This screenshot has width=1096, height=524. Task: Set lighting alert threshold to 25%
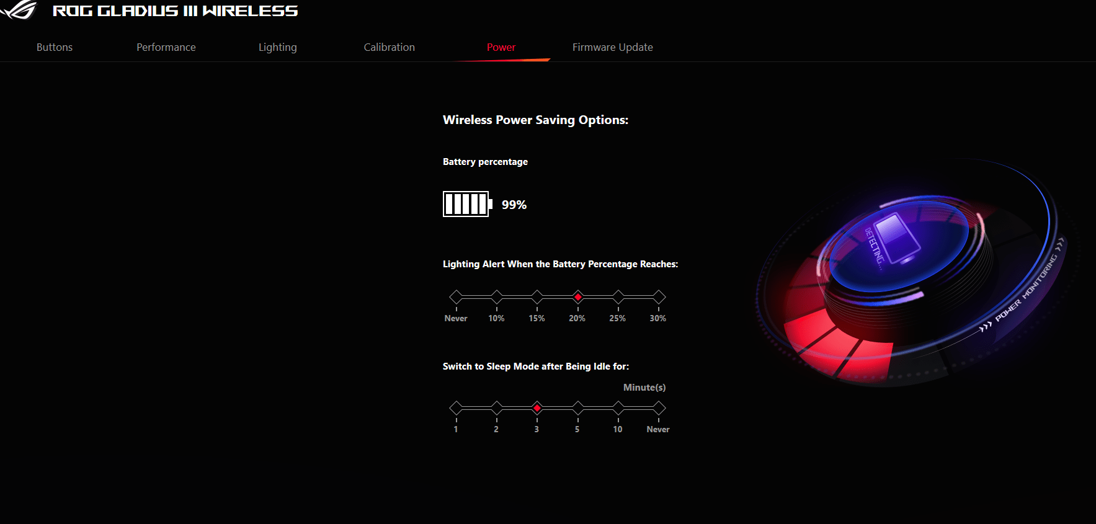[x=618, y=297]
